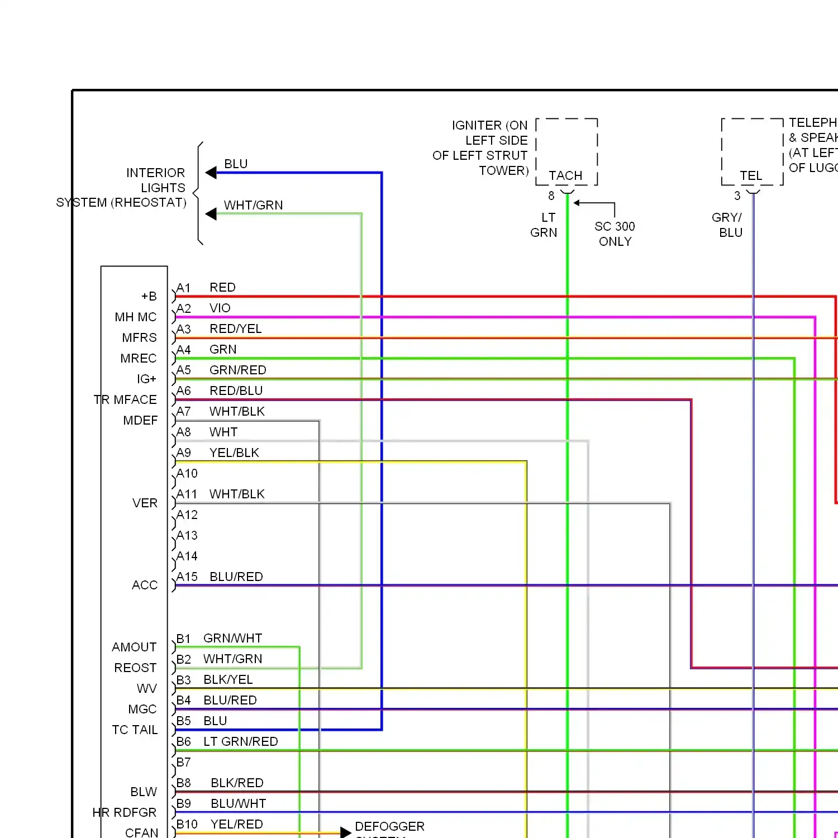Click the MGC terminal label

pyautogui.click(x=142, y=709)
